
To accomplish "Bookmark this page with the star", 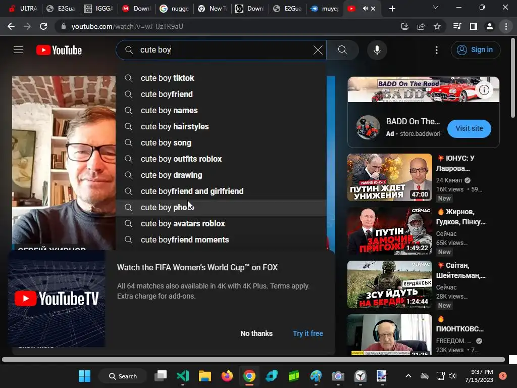I will coord(437,26).
